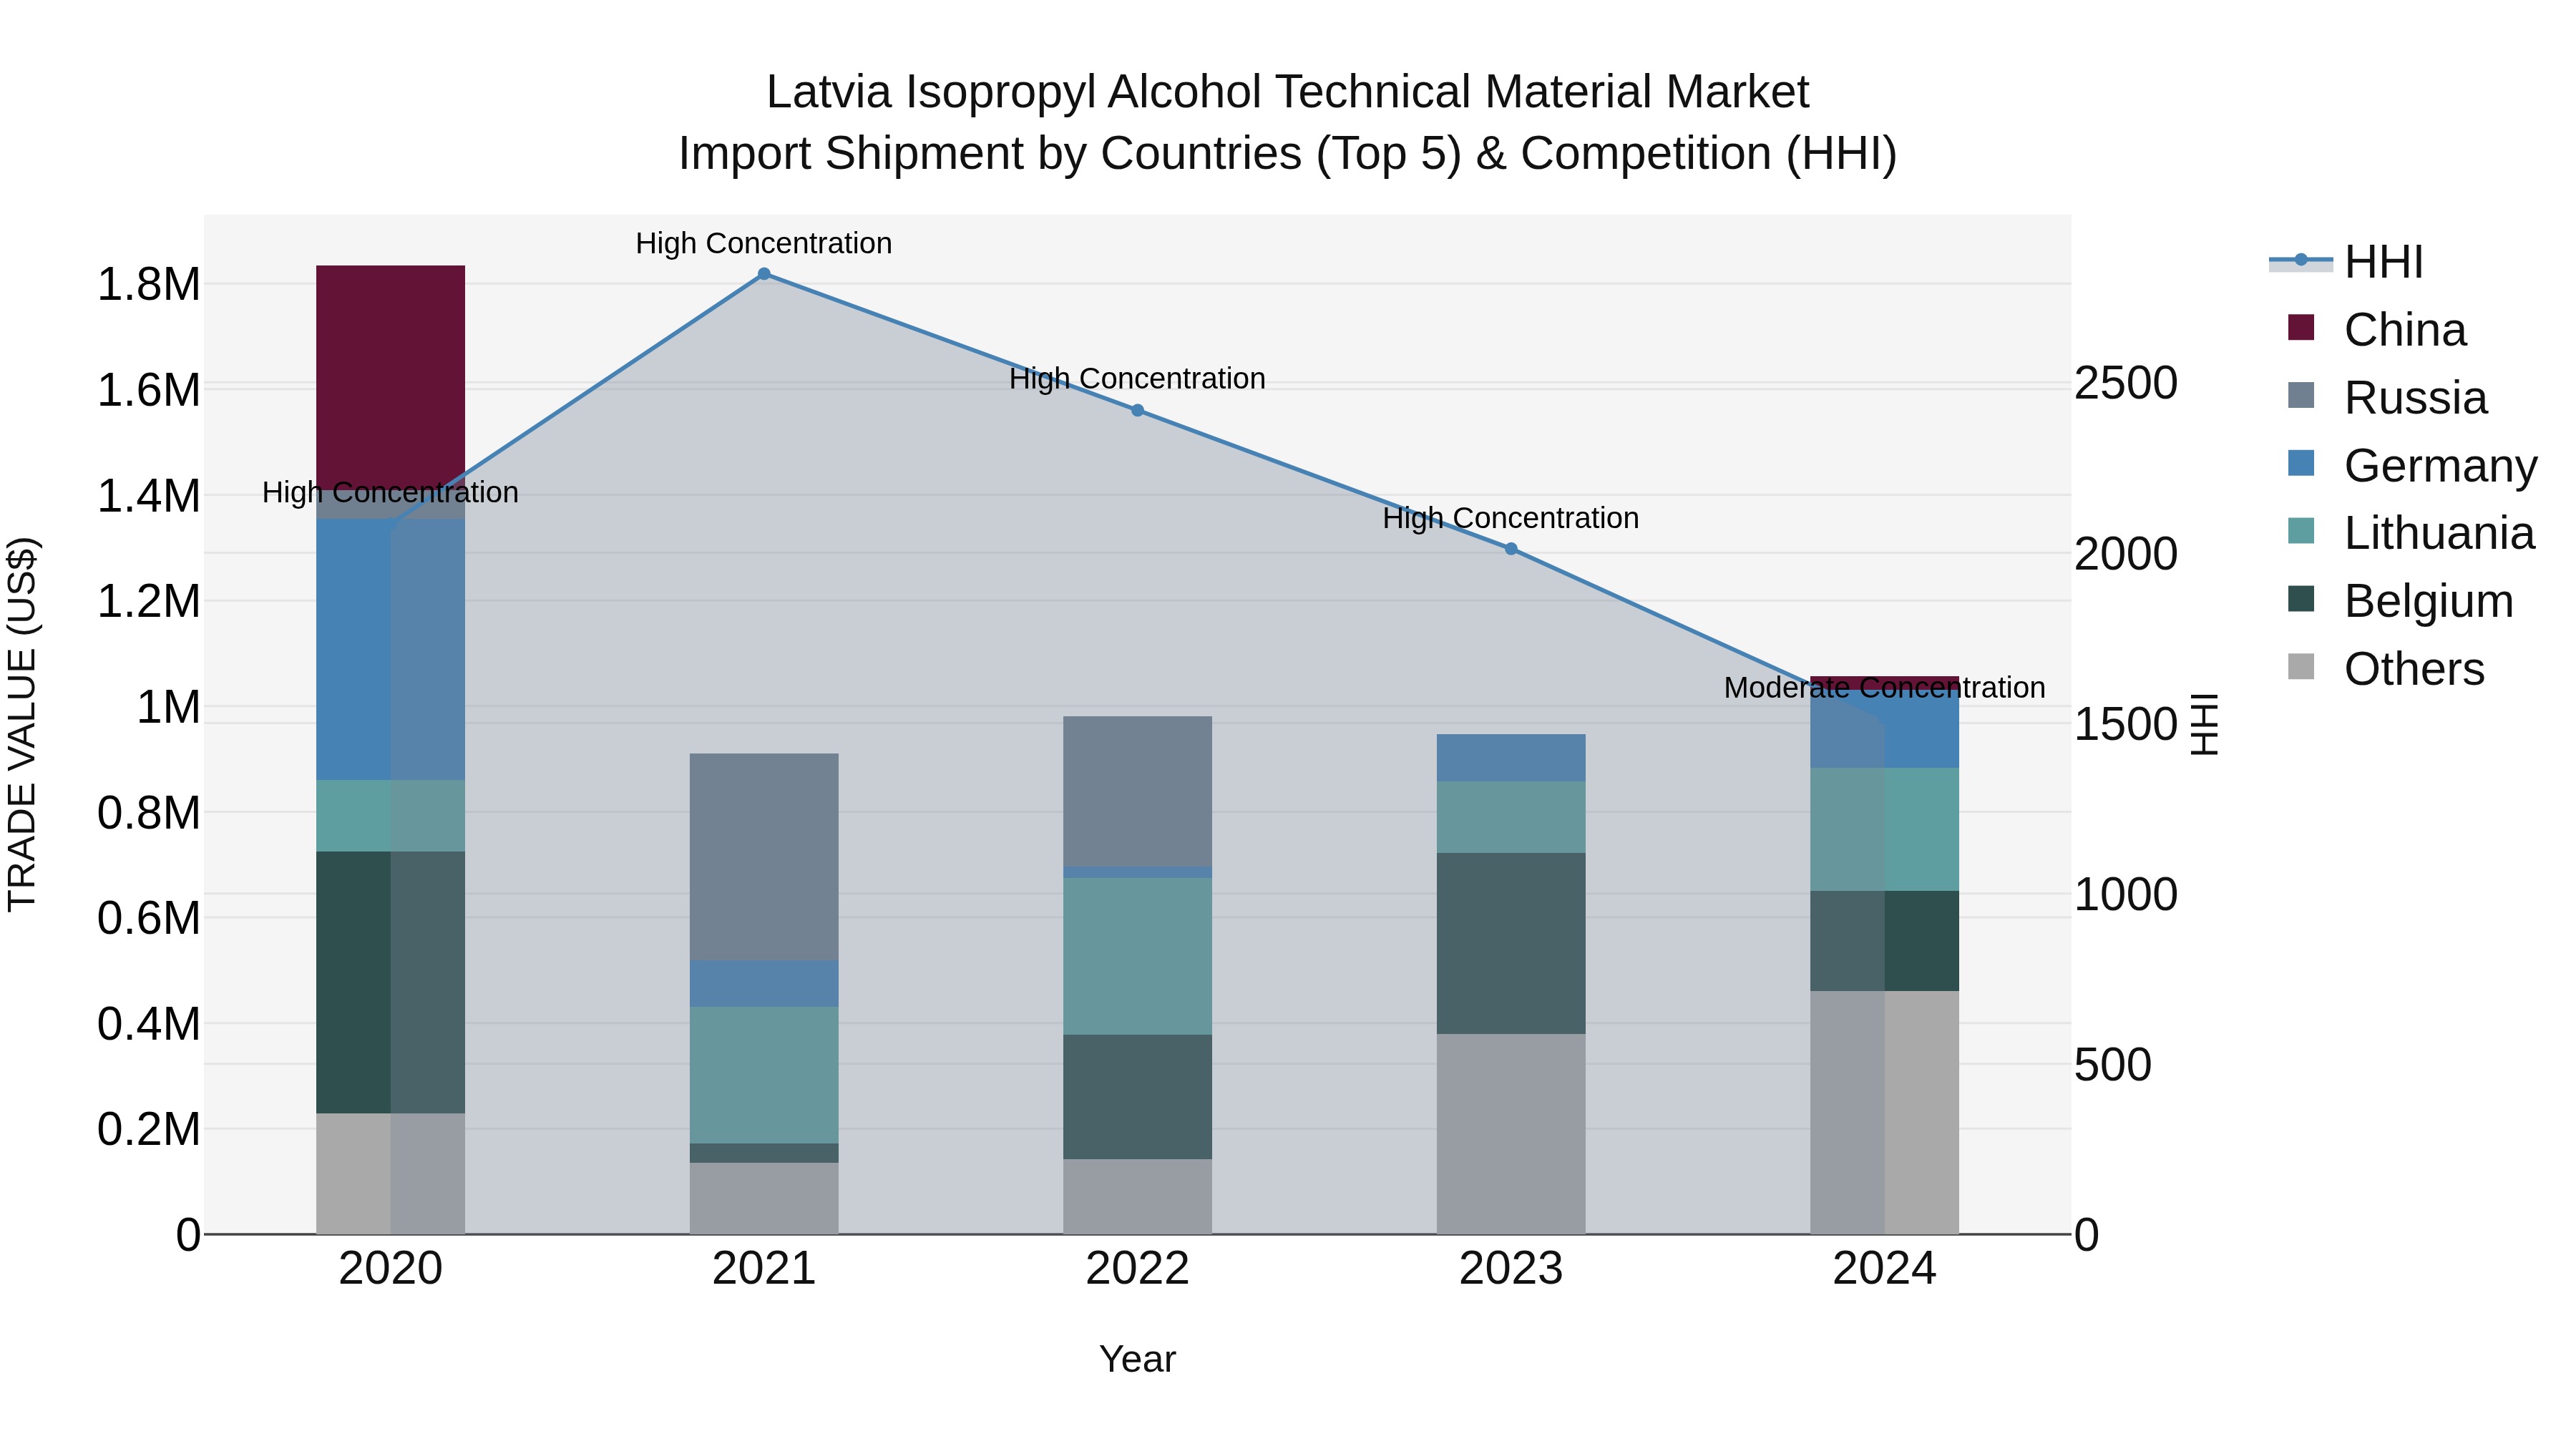The height and width of the screenshot is (1449, 2576).
Task: Click the China segment of the 2020 bar
Action: click(x=391, y=378)
